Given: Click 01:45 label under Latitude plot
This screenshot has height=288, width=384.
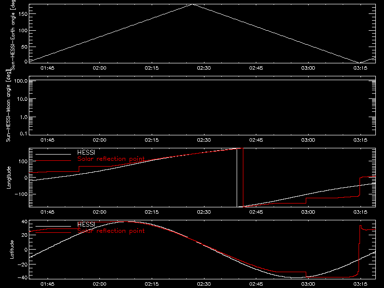Looking at the screenshot, I should pos(48,284).
